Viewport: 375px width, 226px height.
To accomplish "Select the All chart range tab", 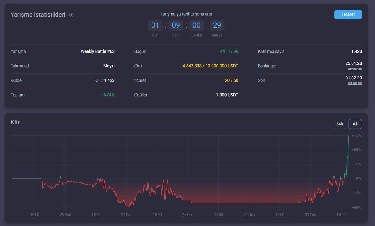I will coord(355,124).
